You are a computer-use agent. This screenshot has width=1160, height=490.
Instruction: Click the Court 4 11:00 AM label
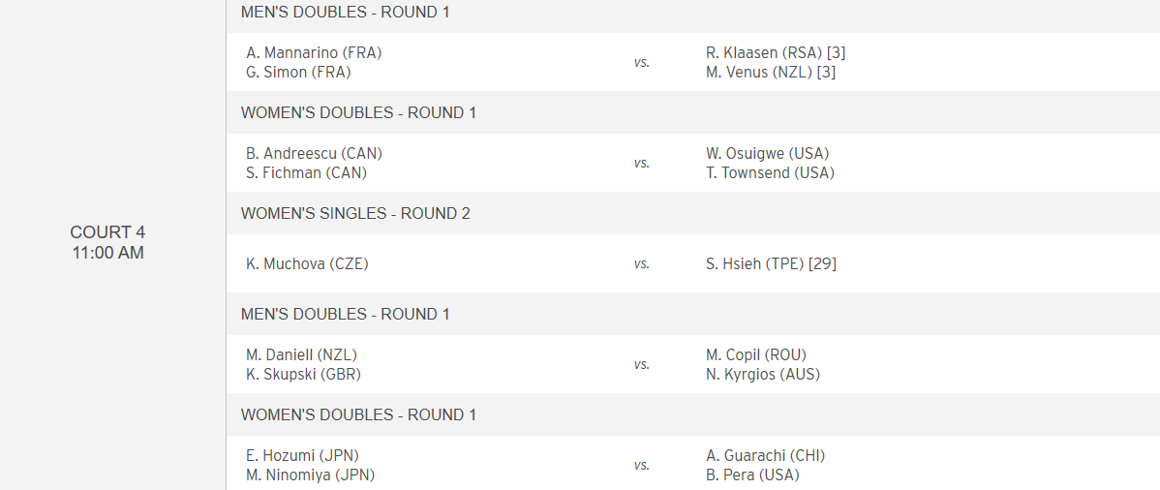[x=107, y=243]
